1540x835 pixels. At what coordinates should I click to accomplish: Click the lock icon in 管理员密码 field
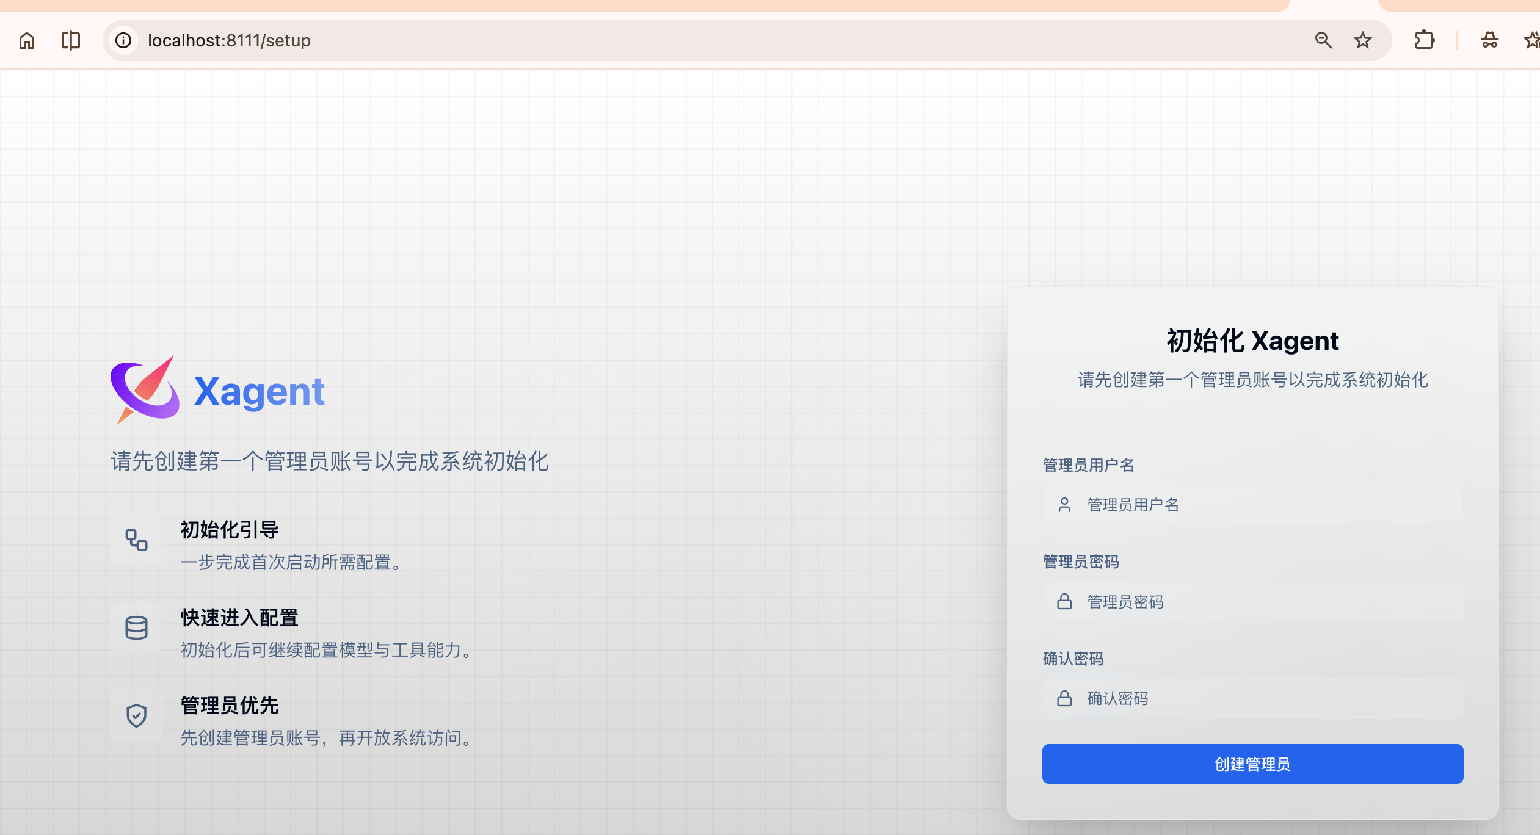[x=1064, y=602]
